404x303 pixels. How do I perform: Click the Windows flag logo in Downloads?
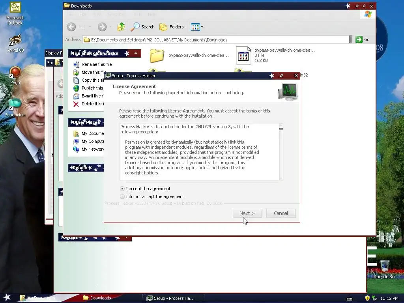(368, 14)
